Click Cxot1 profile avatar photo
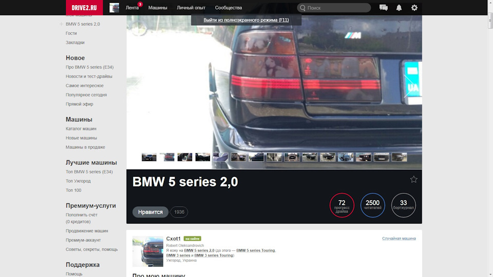The height and width of the screenshot is (277, 493). click(148, 251)
